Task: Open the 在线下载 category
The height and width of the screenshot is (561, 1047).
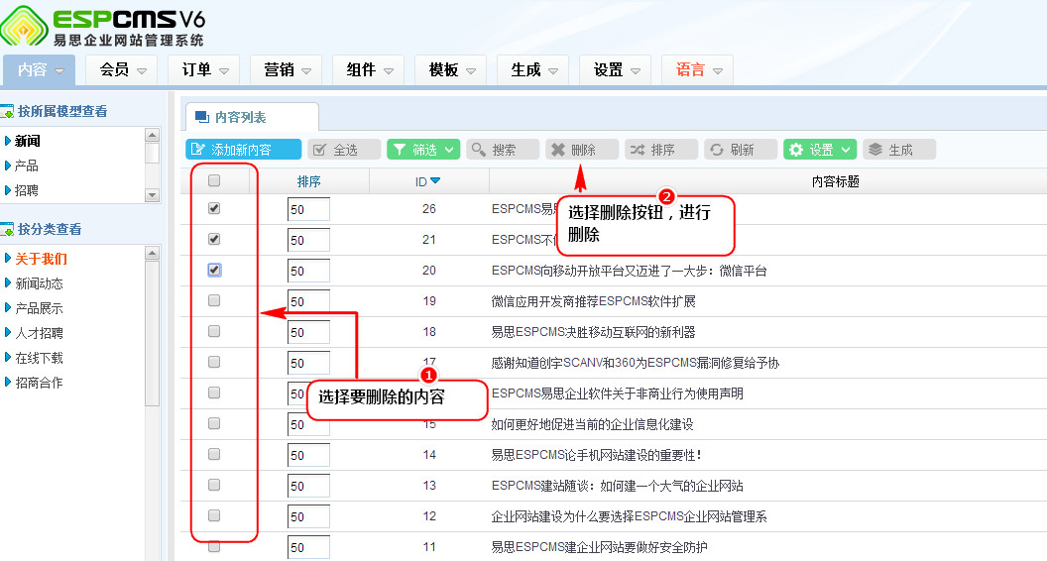Action: click(x=40, y=358)
